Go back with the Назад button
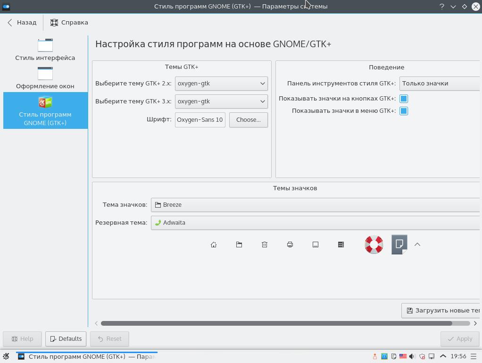482x363 pixels. 22,23
